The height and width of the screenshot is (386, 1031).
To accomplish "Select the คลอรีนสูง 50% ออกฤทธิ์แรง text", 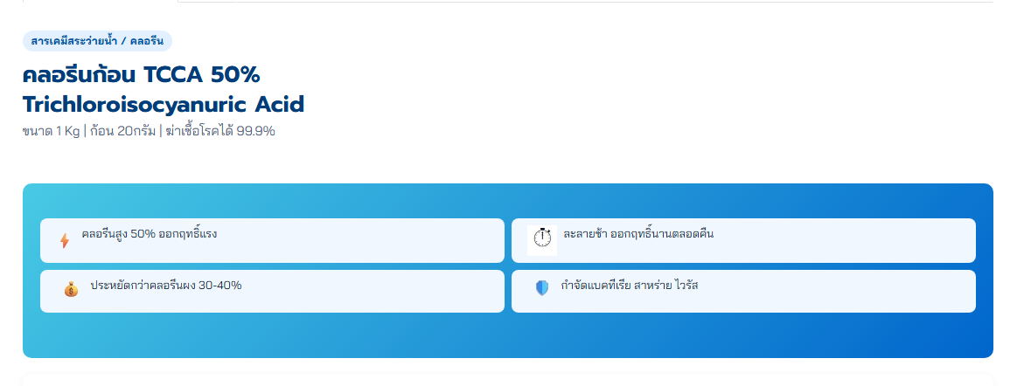I will (150, 234).
